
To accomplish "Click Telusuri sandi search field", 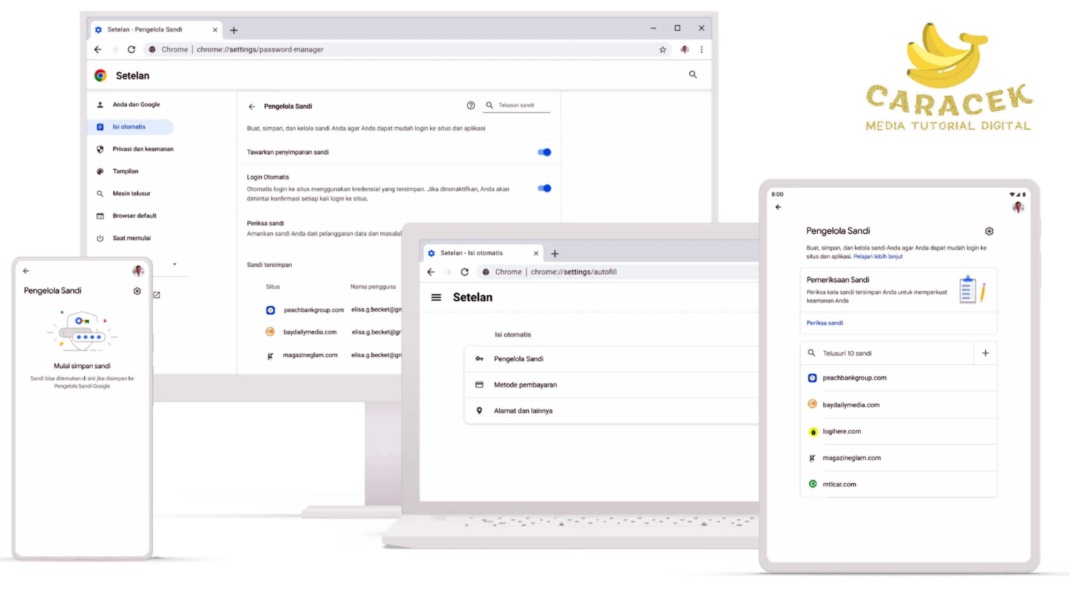I will [x=517, y=105].
